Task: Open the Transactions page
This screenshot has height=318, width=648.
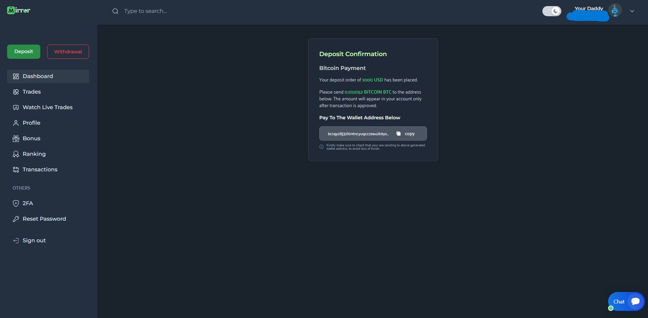Action: point(40,170)
